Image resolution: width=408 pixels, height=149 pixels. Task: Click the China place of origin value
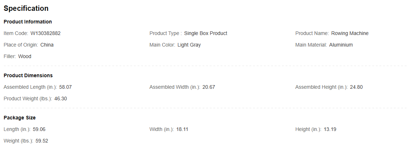point(47,45)
